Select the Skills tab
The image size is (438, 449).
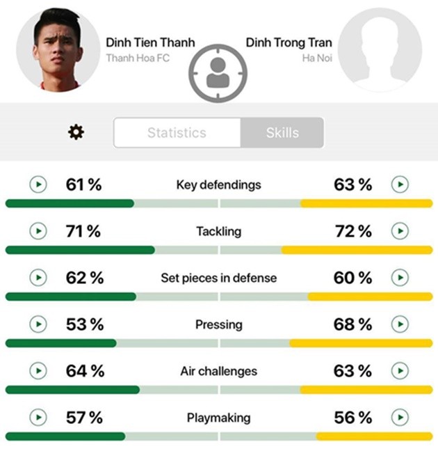coord(282,132)
